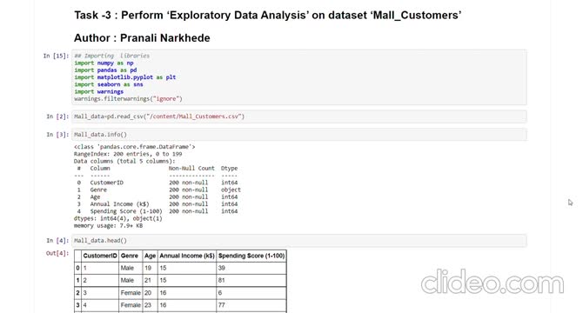583x313 pixels.
Task: Click the Female cell in row 2
Action: tap(131, 293)
